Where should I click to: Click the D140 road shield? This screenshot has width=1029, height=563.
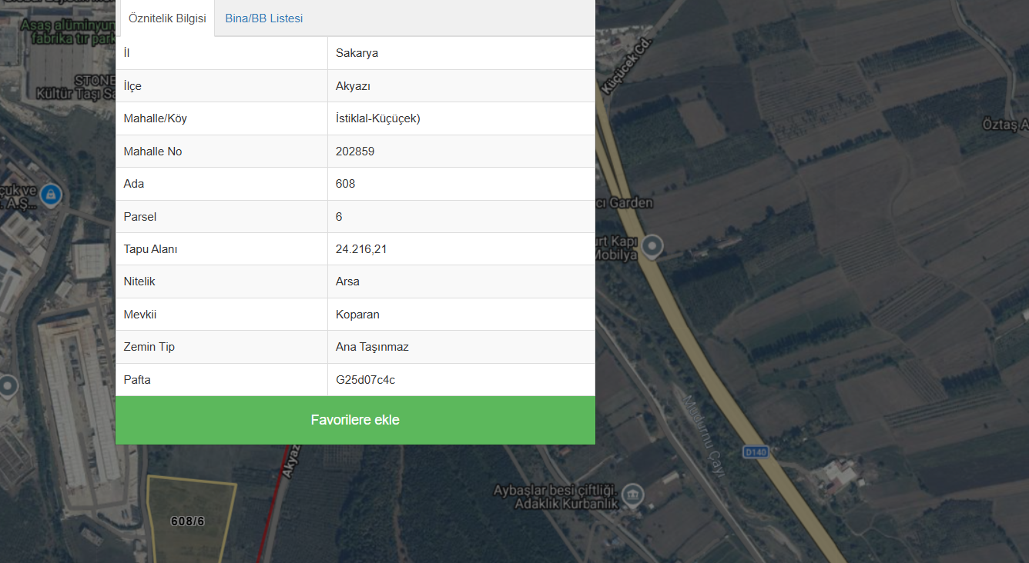[x=756, y=452]
